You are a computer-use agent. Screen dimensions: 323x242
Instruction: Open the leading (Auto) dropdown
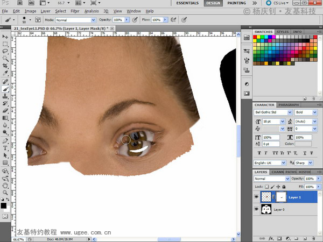coord(314,122)
